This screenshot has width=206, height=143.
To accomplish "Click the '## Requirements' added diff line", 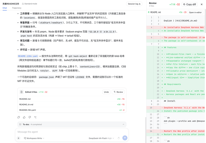I will [x=176, y=84].
